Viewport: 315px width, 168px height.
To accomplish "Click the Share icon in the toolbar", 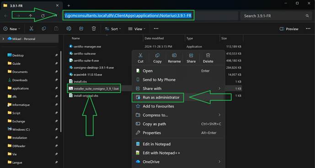I will [81, 29].
